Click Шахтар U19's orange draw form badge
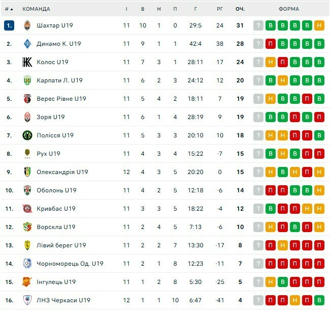Image resolution: width=331 pixels, height=313 pixels. pyautogui.click(x=319, y=25)
